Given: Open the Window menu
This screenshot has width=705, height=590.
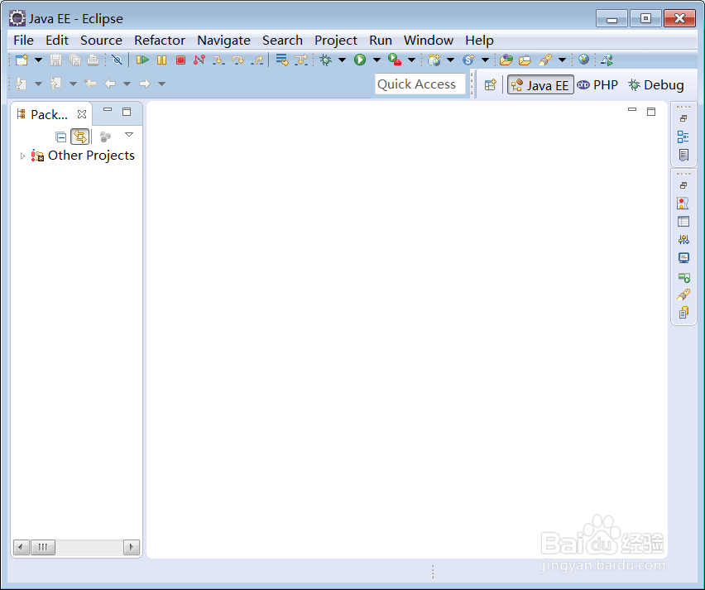Looking at the screenshot, I should point(429,40).
